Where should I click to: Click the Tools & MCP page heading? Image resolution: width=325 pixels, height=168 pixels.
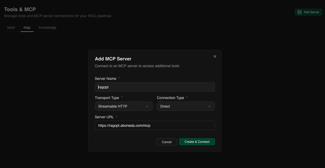coord(20,9)
